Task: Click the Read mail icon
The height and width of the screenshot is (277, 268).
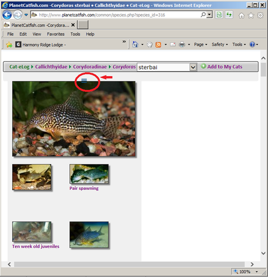Action: pyautogui.click(x=173, y=44)
